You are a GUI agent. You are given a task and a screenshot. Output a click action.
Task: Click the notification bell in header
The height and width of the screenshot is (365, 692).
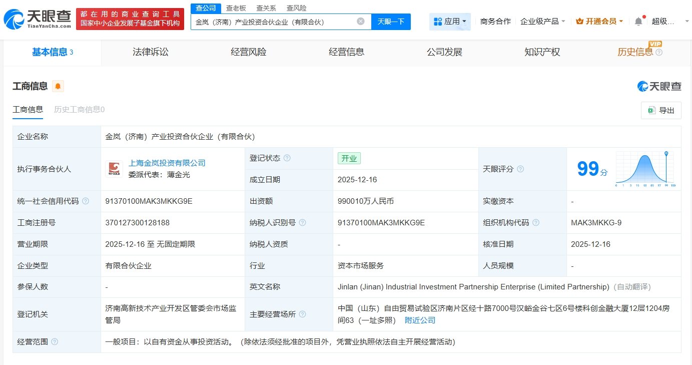pos(638,22)
